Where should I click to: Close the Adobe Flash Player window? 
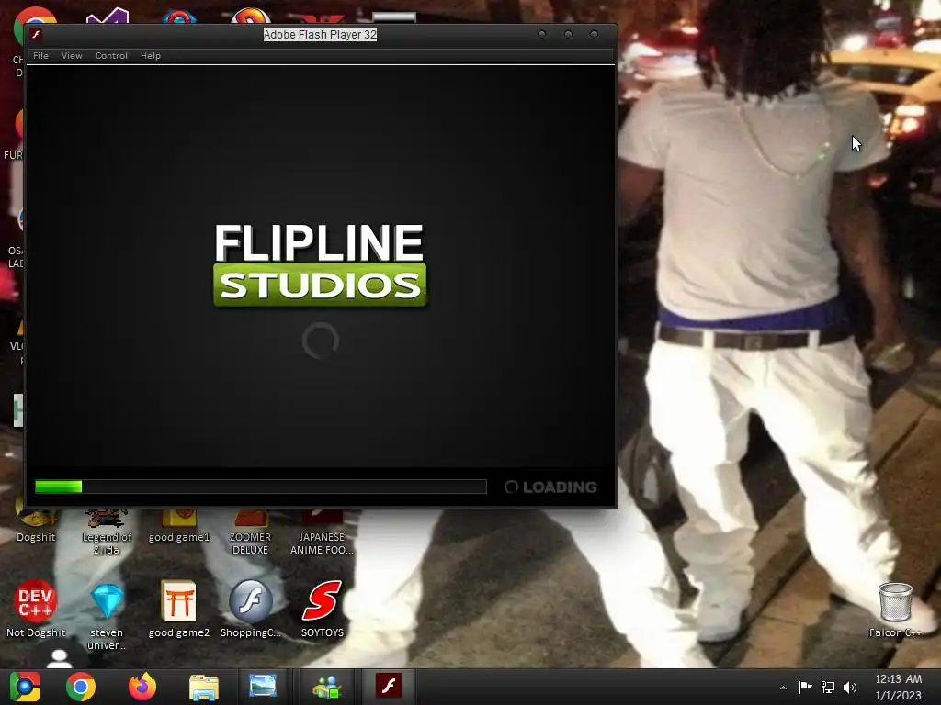[594, 35]
